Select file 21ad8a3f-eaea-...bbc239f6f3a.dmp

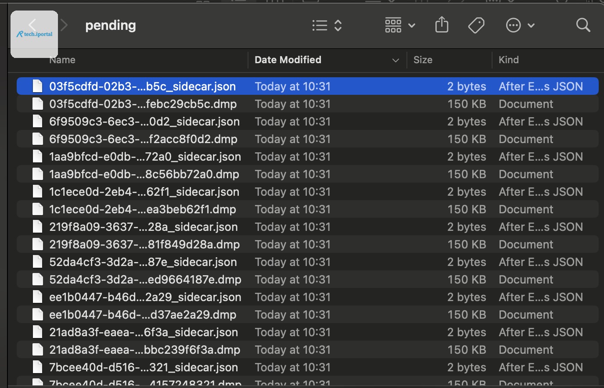tap(308, 350)
